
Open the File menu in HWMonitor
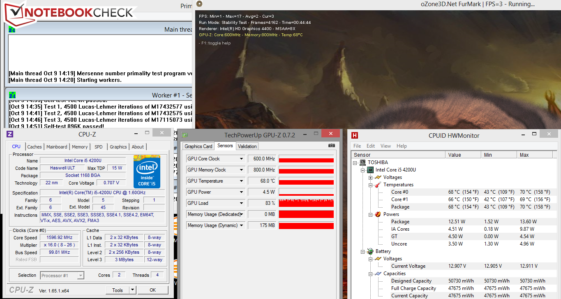(357, 146)
